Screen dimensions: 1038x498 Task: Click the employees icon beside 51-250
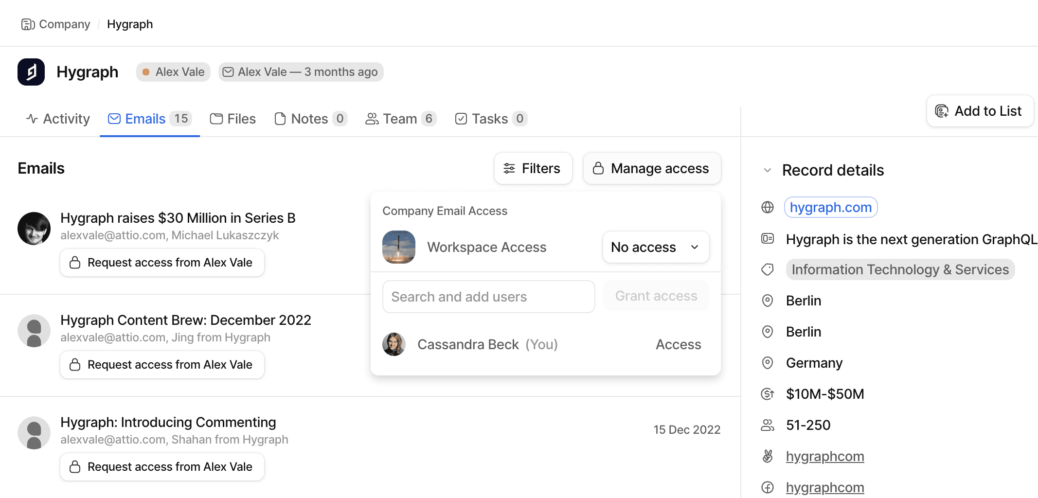[768, 425]
